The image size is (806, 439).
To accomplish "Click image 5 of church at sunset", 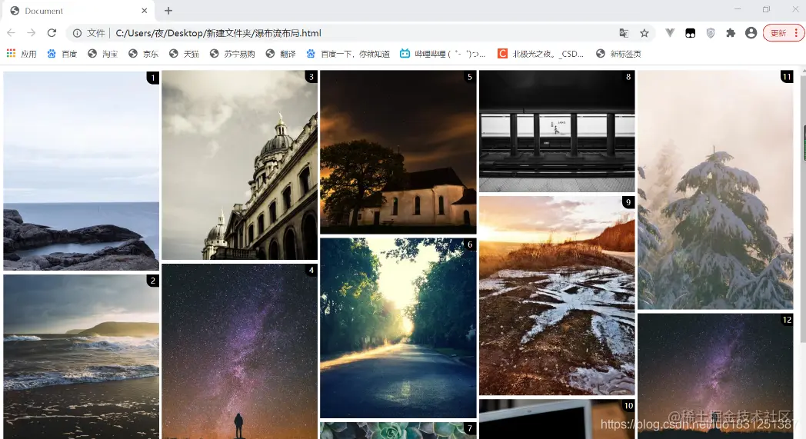I will [398, 152].
